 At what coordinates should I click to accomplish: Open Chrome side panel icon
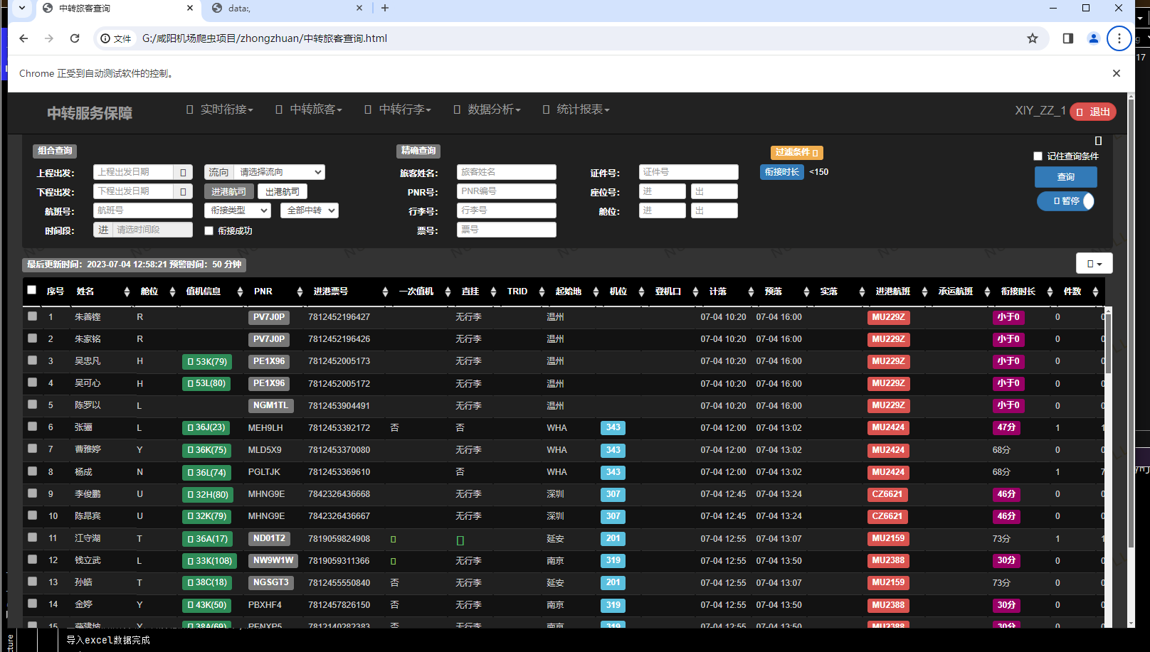(x=1068, y=38)
